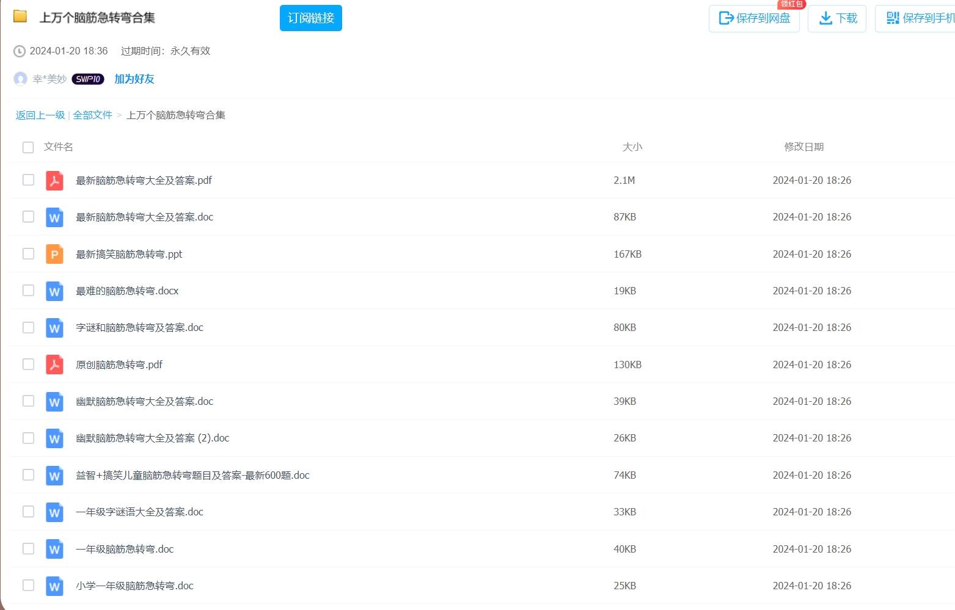
Task: Check the box for 一年级脑筋急转弯.doc
Action: point(28,548)
